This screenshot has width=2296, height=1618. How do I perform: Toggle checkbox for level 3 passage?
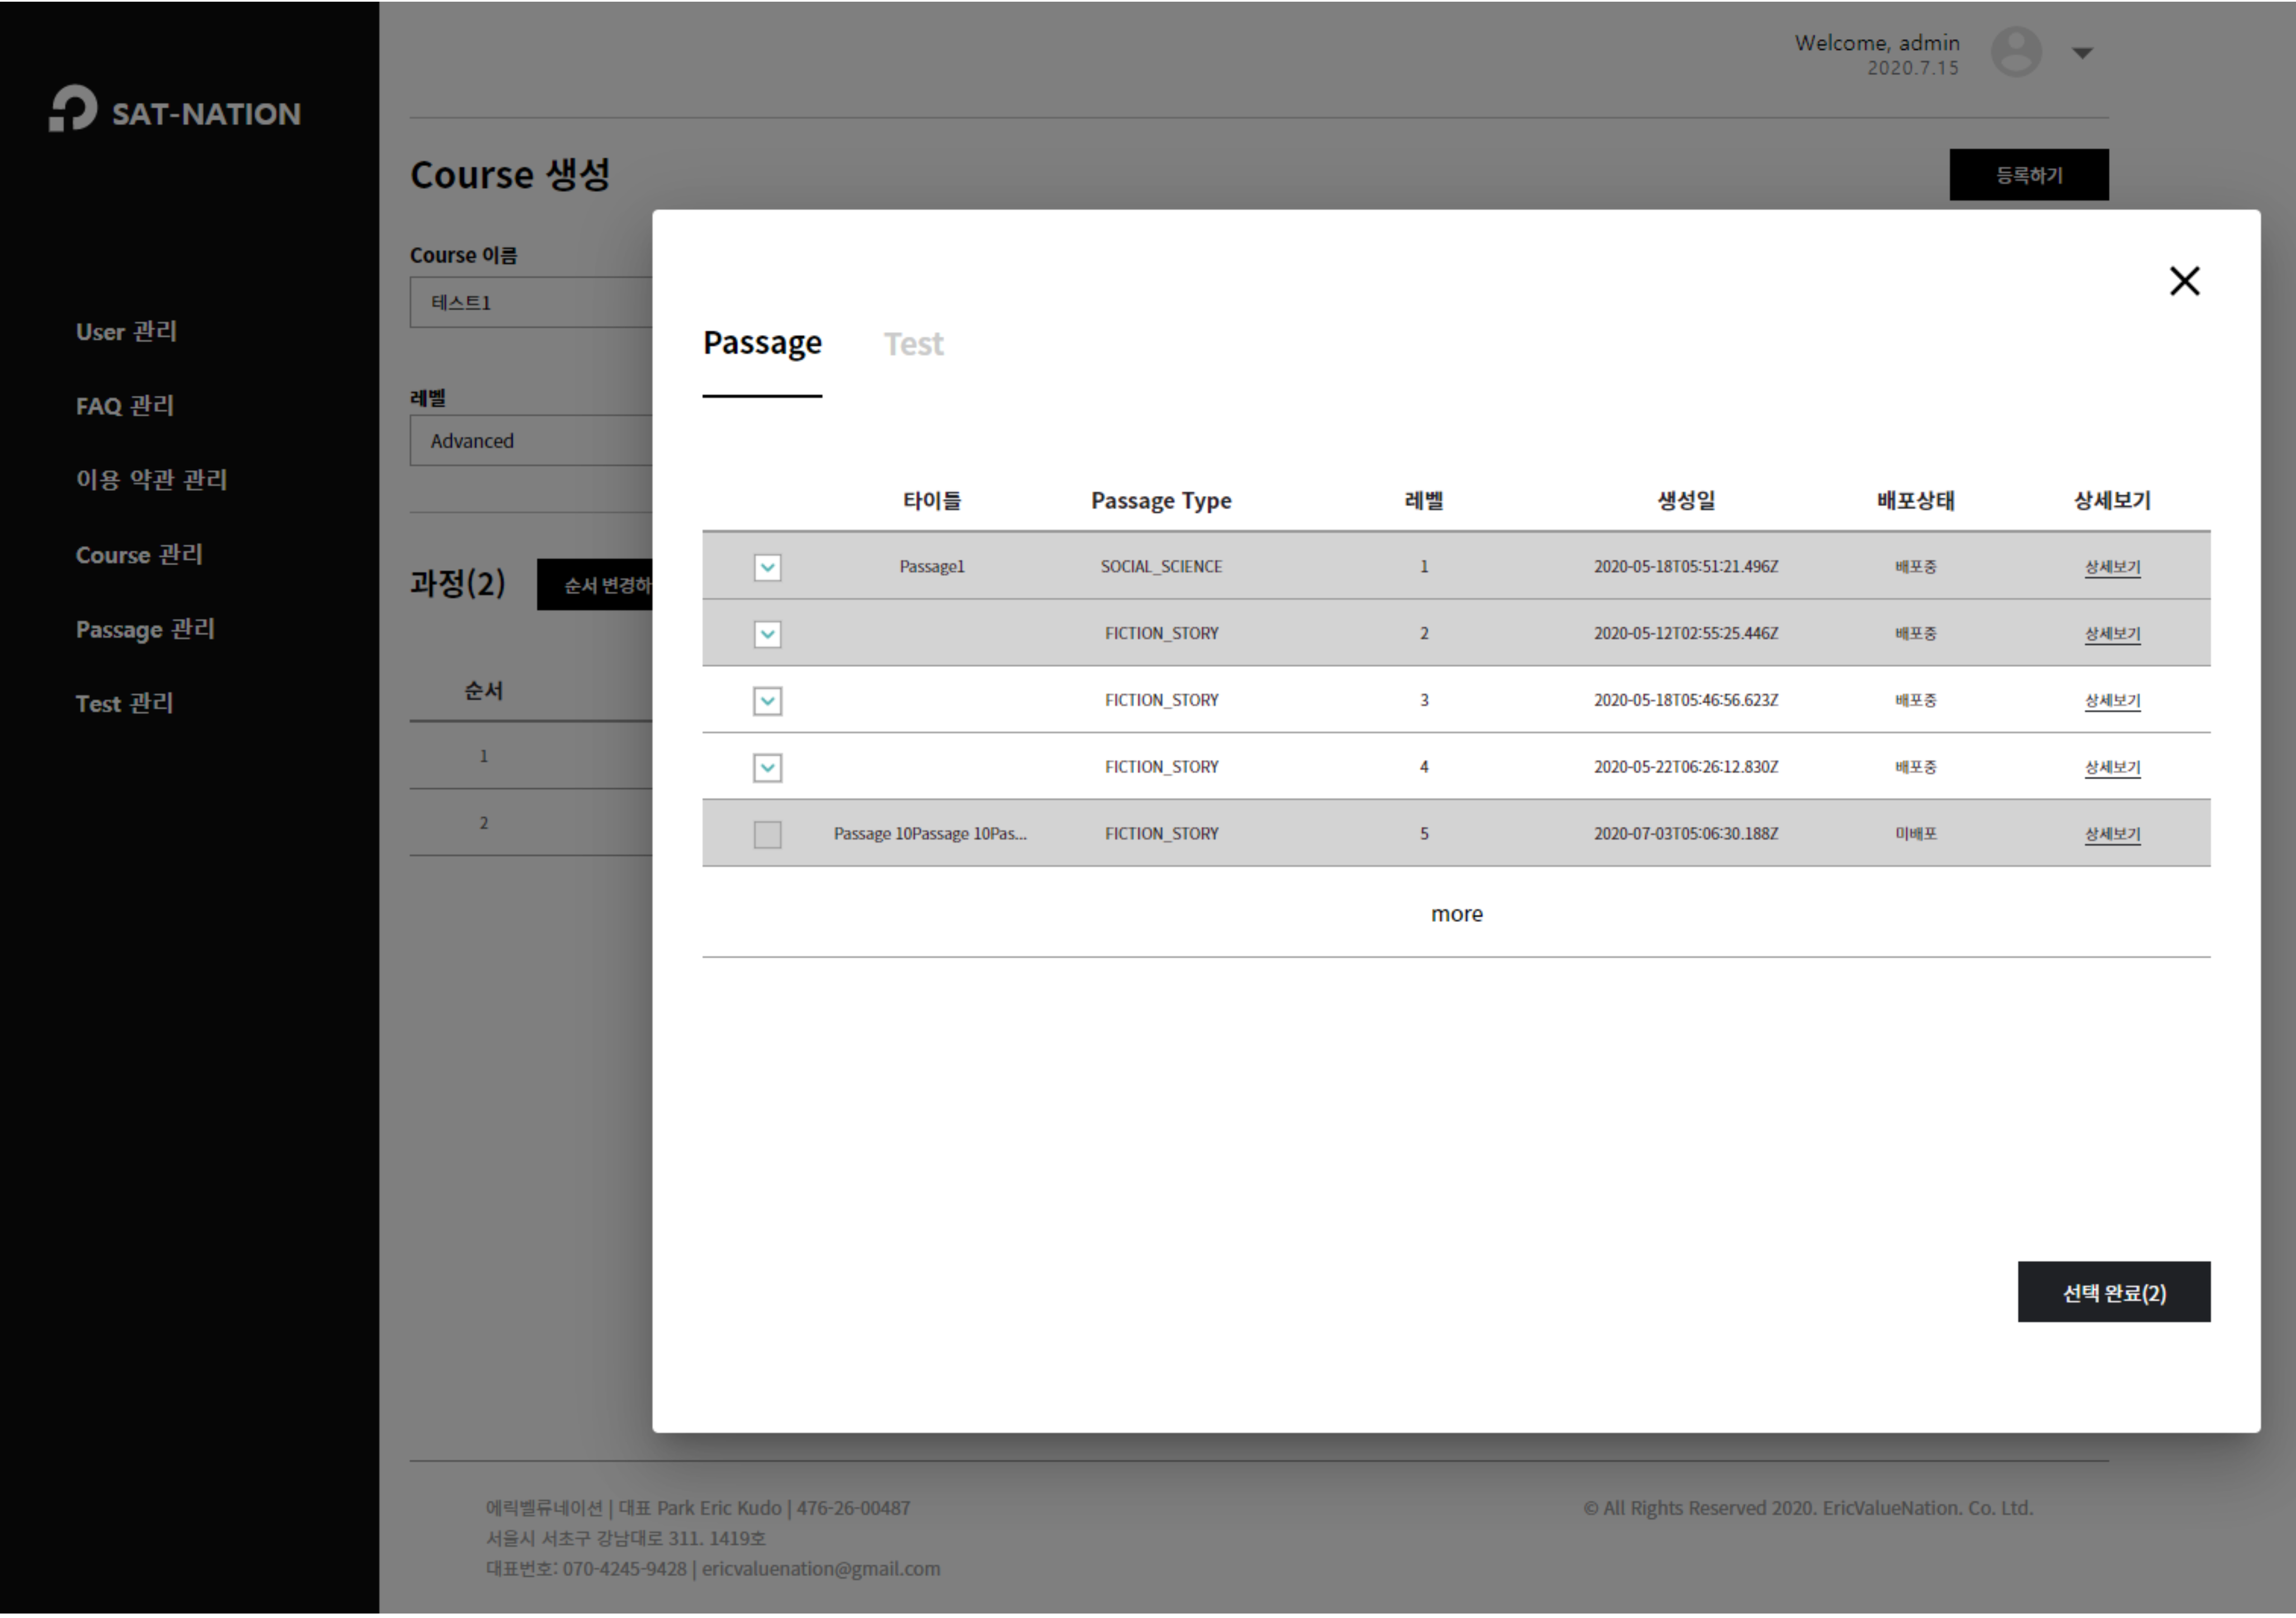(x=767, y=702)
